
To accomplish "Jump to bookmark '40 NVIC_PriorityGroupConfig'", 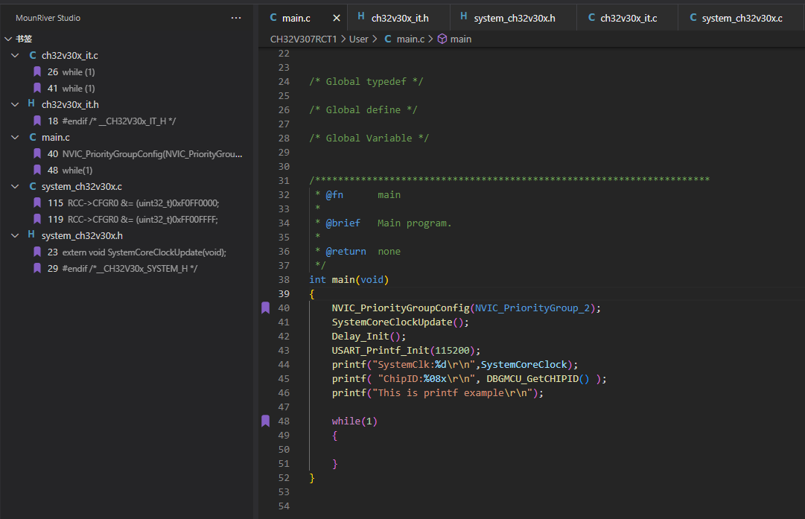I will 127,154.
